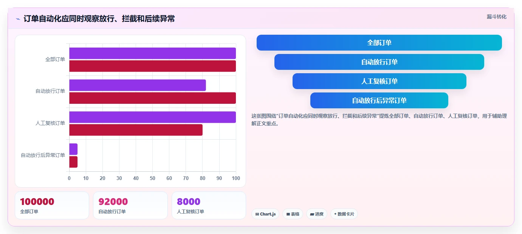The width and height of the screenshot is (522, 234).
Task: Click the 自动放行订单 caption under 92000
Action: (112, 212)
